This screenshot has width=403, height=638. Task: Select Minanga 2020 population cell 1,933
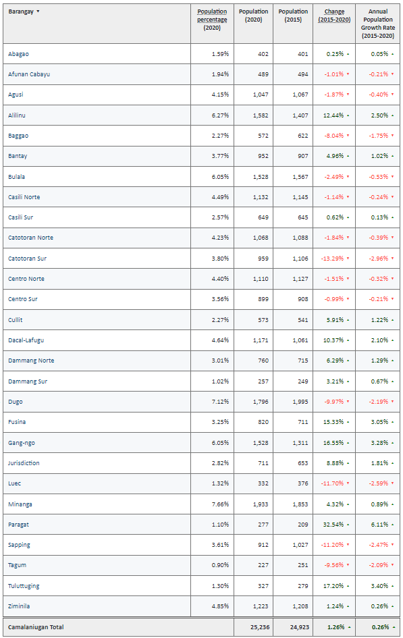tap(261, 504)
